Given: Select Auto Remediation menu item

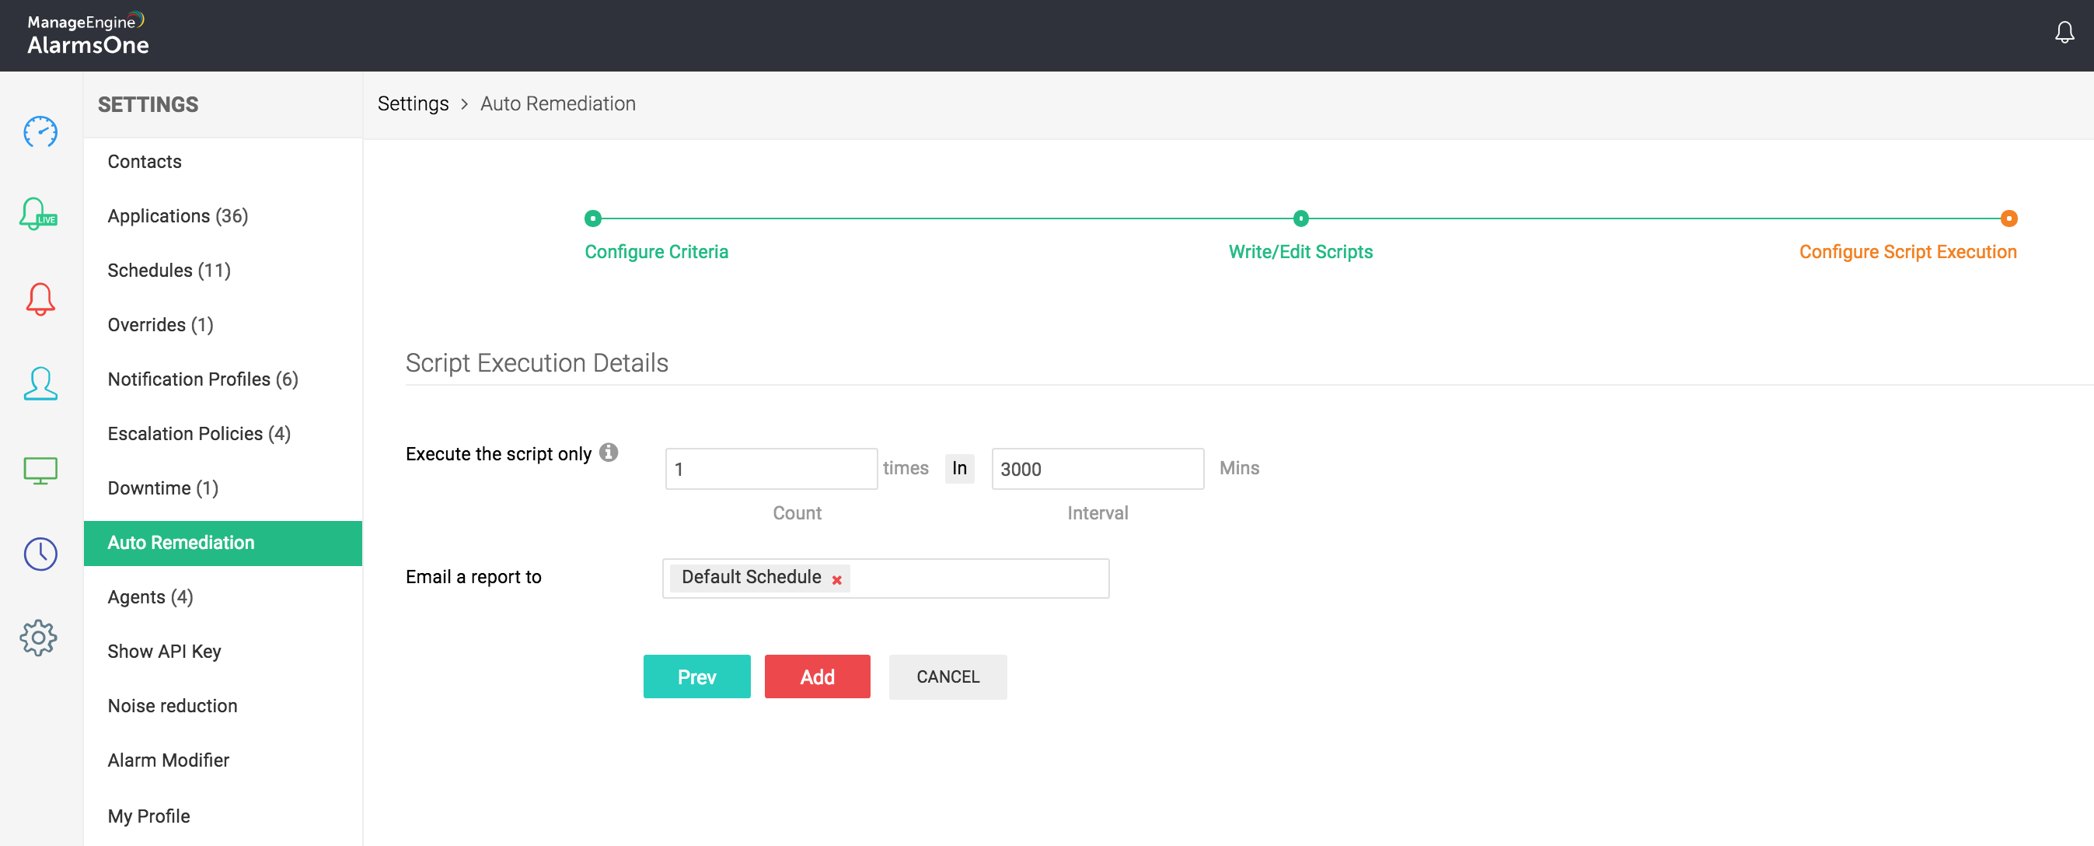Looking at the screenshot, I should pos(223,544).
